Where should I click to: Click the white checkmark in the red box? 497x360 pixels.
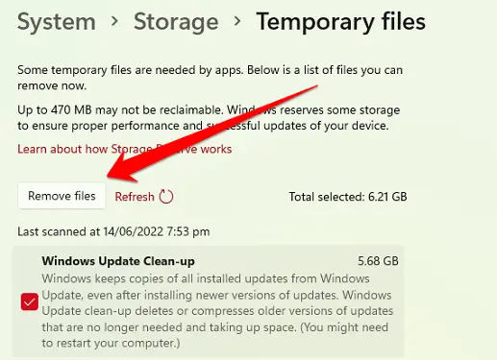30,301
